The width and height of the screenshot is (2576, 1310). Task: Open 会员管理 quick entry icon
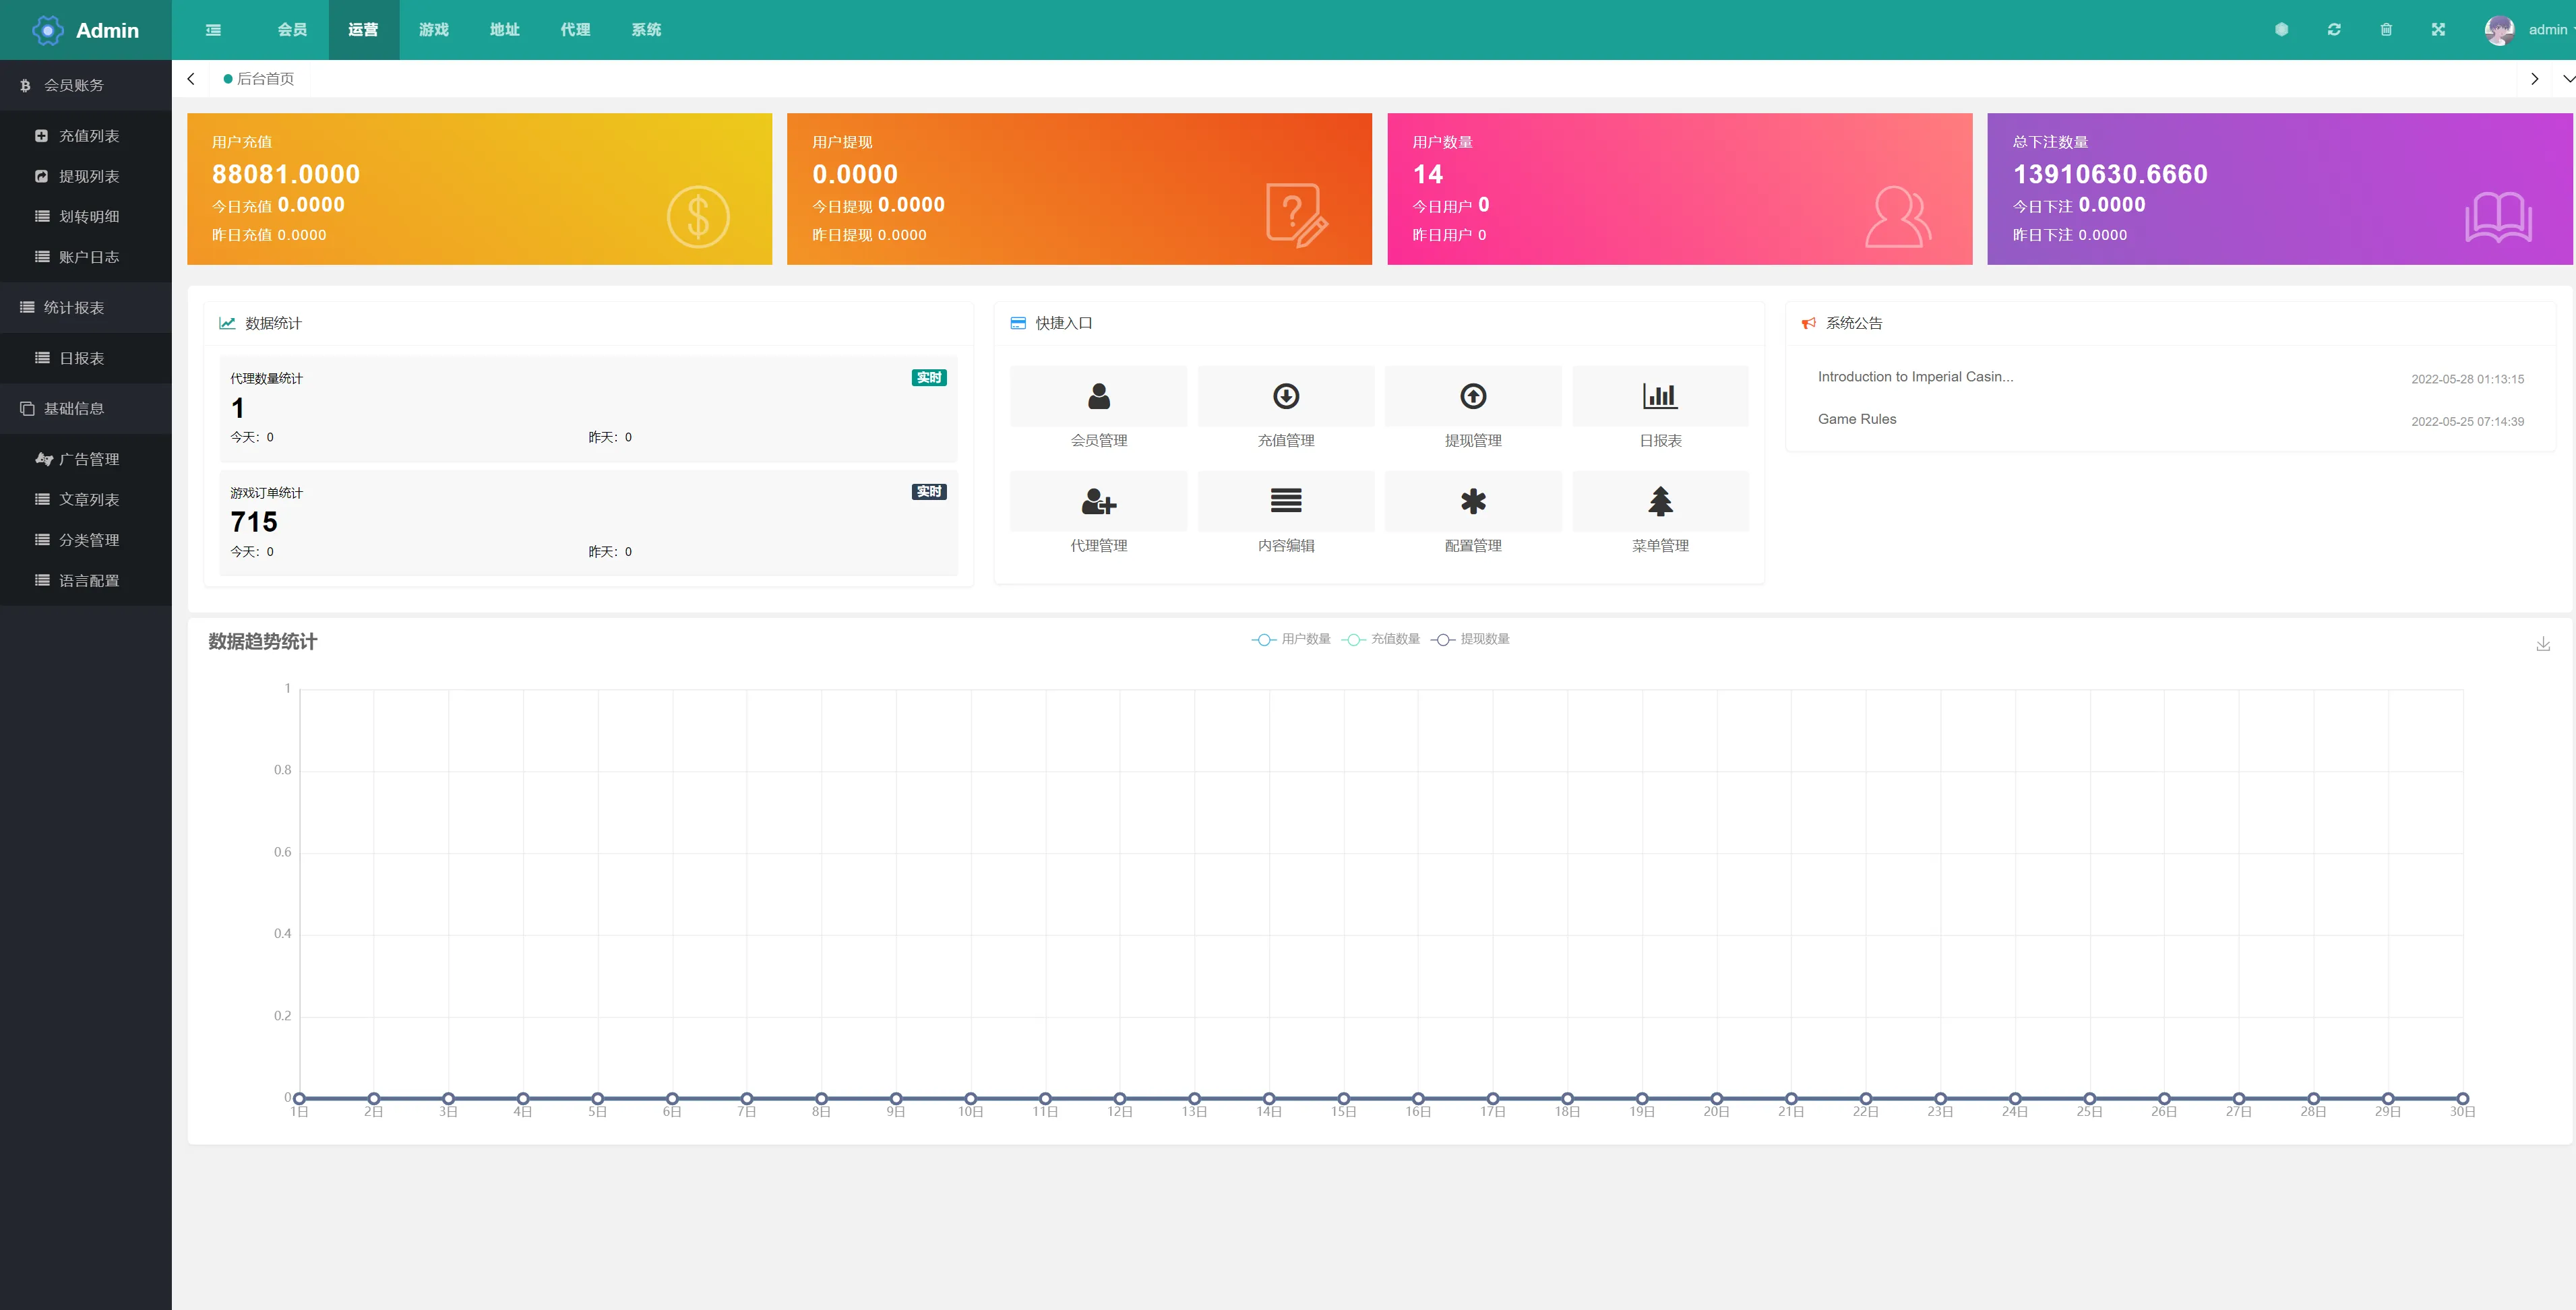1098,397
